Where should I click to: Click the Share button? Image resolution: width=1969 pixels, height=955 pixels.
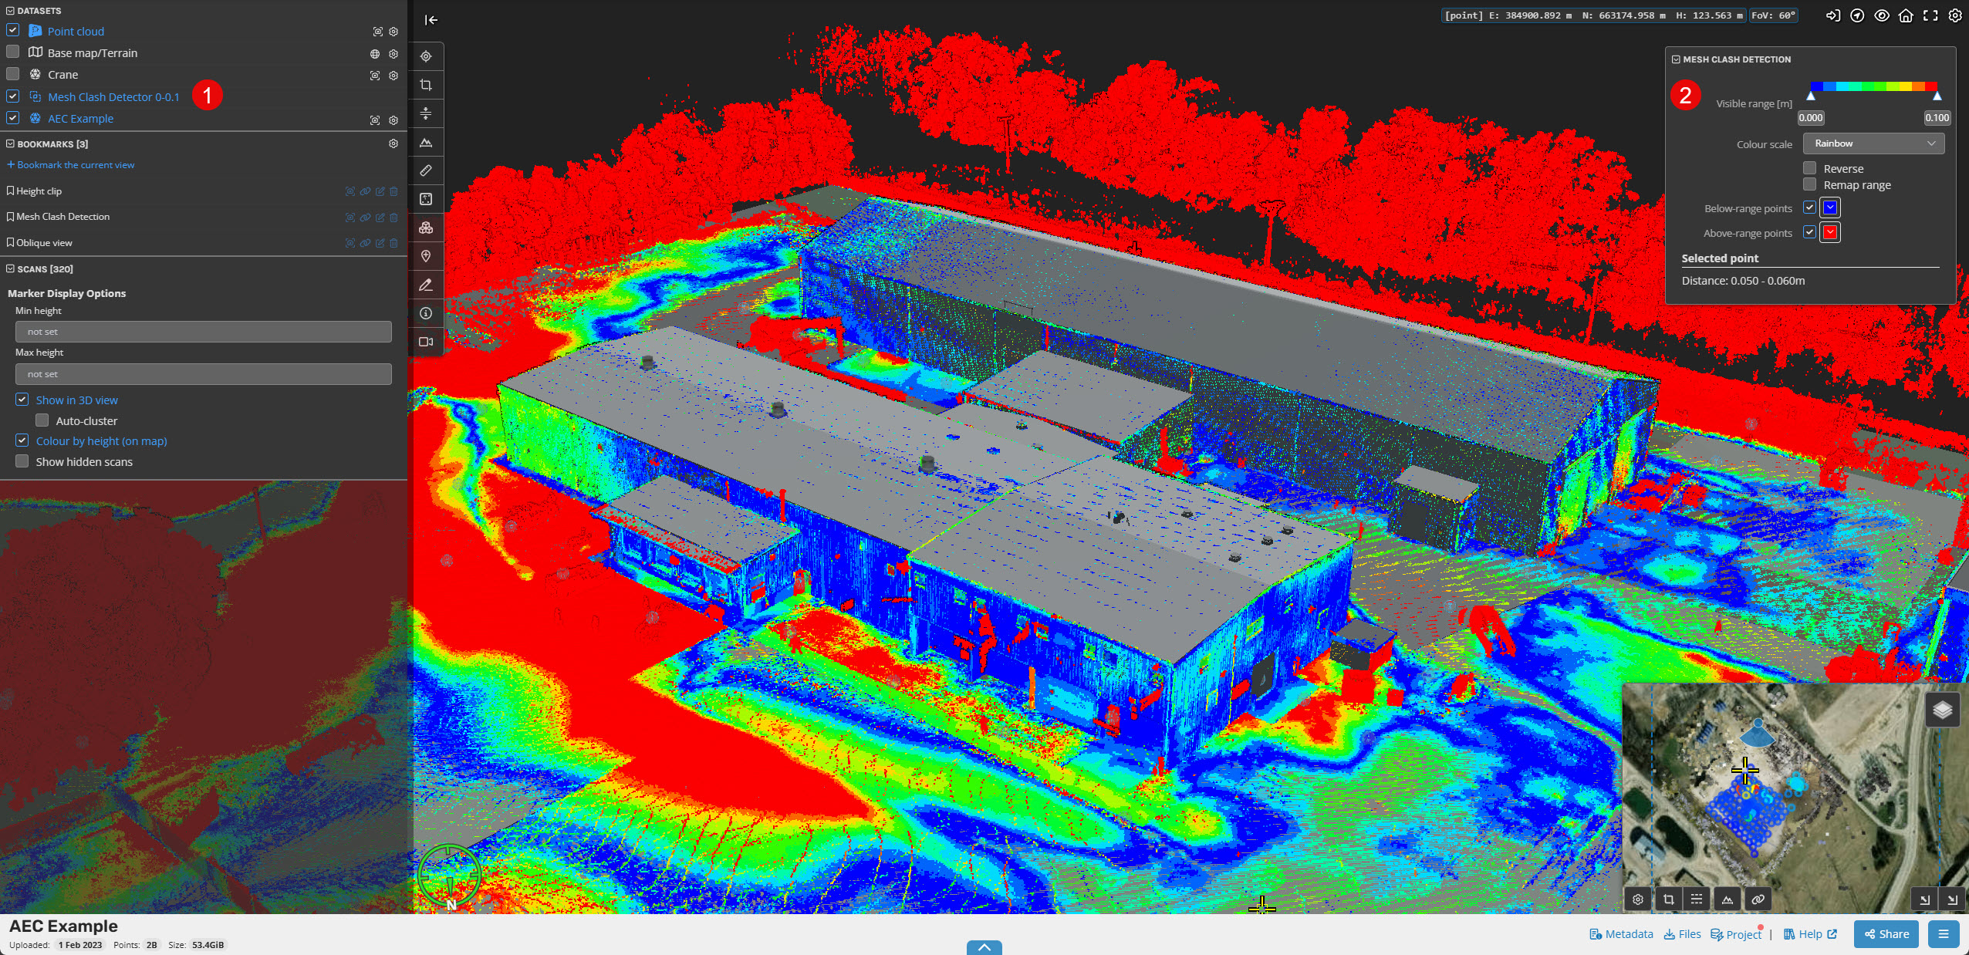click(1886, 934)
